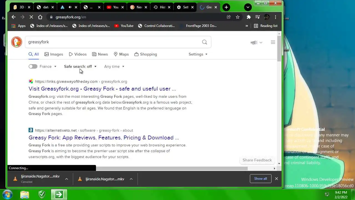
Task: Click the alternativeto result favicon
Action: (x=31, y=130)
